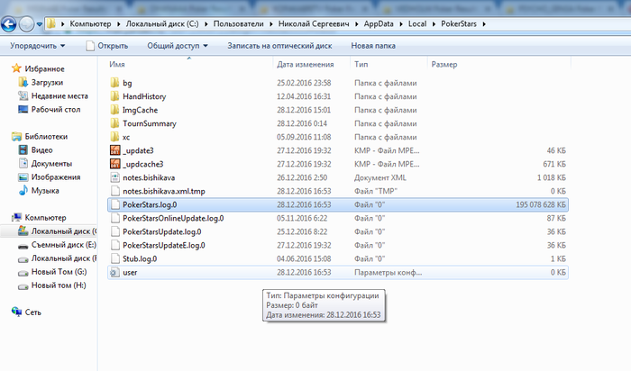
Task: Click the 1 018 КБ size cell
Action: (x=552, y=177)
